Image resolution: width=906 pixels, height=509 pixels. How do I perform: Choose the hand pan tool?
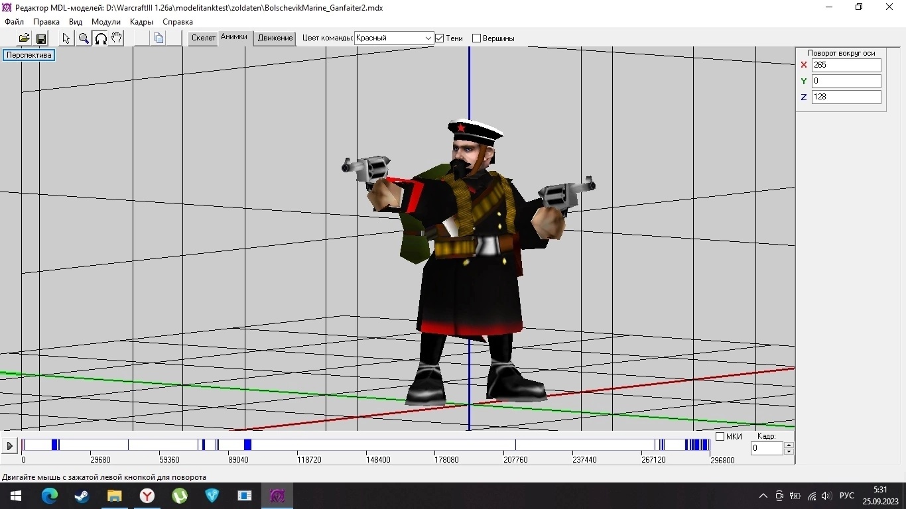[x=117, y=38]
